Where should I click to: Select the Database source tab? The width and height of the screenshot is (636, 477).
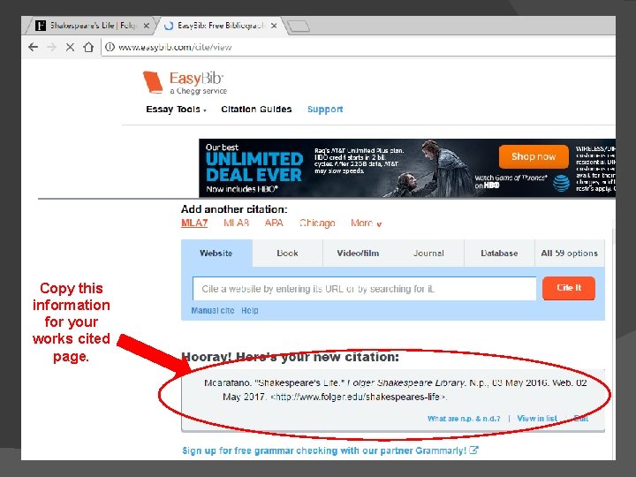coord(499,254)
